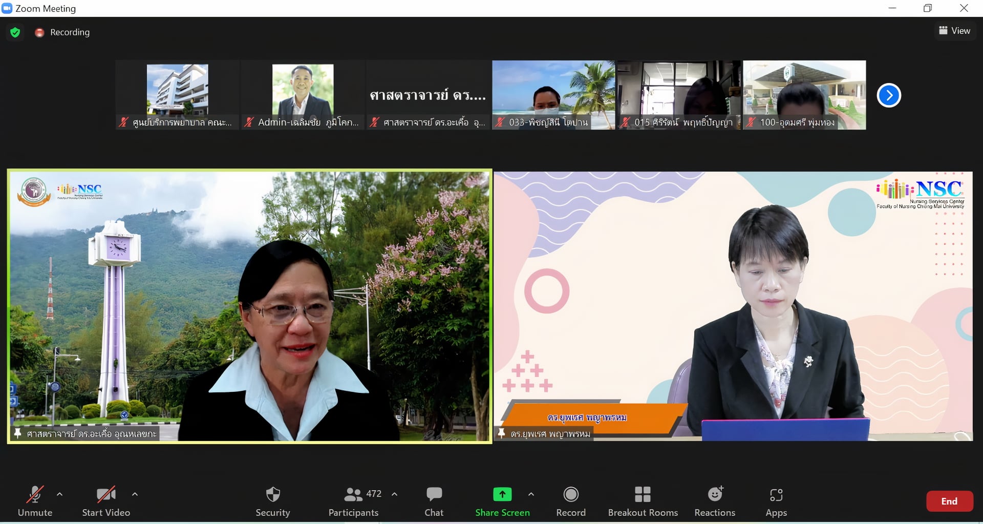Select the ศาสตราจารย์ ดร. name-only thumbnail
This screenshot has width=983, height=524.
coord(428,95)
